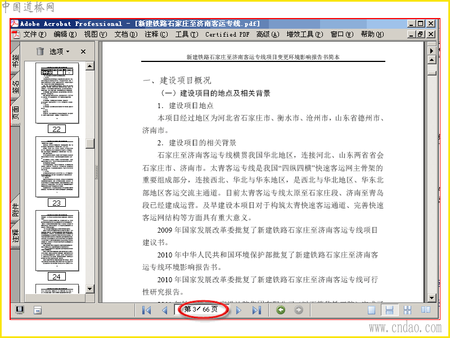Delete thumbnail using trash icon

pyautogui.click(x=40, y=51)
